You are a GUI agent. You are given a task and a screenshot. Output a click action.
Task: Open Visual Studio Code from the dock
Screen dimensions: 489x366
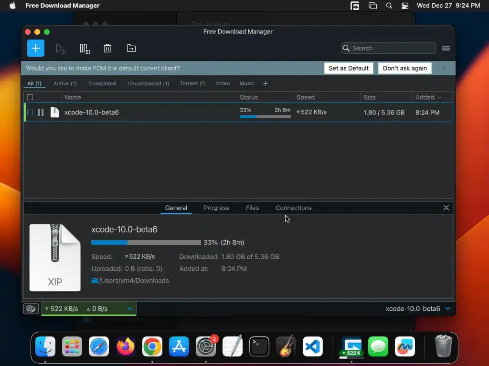click(313, 346)
